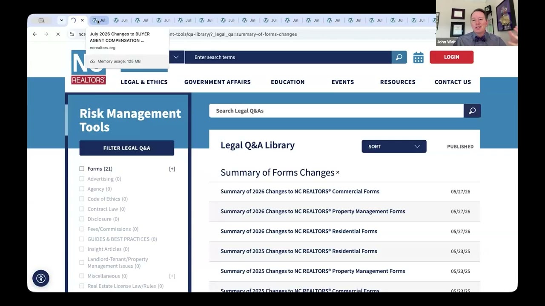Open Summary of 2025 Changes Property Management Forms

click(313, 271)
